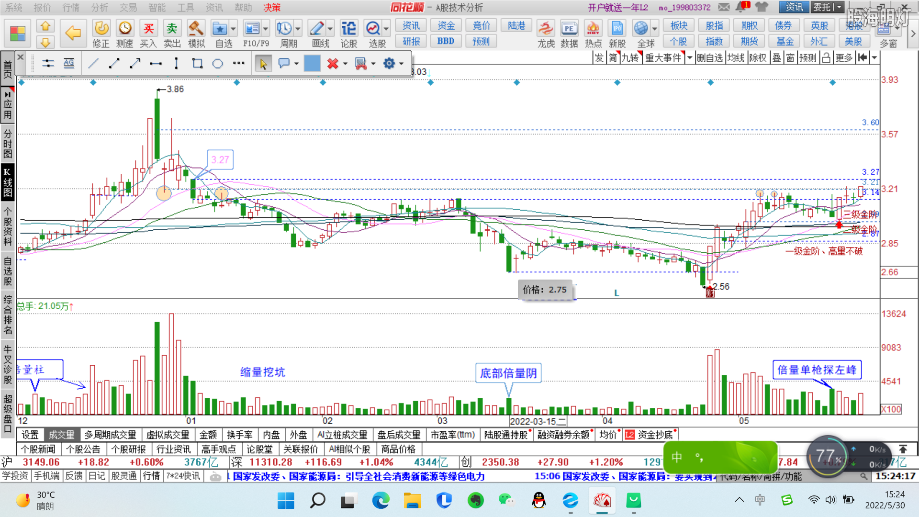Open File Explorer from the taskbar

412,501
